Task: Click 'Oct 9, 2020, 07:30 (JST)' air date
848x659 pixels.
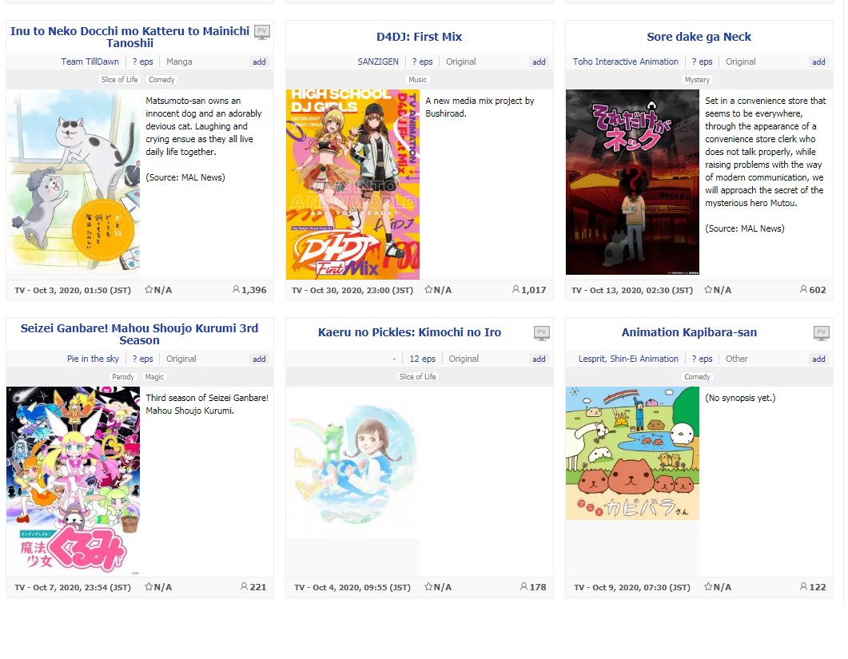Action: click(641, 587)
